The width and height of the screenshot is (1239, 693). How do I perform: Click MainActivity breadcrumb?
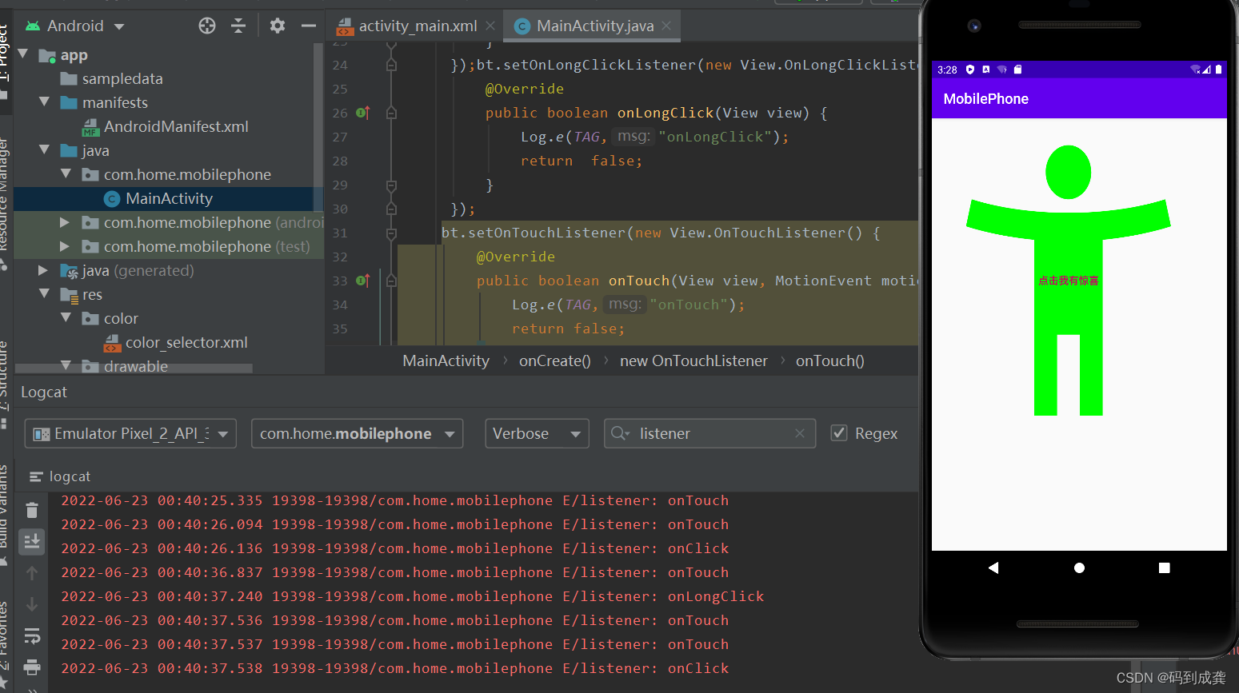pos(446,360)
